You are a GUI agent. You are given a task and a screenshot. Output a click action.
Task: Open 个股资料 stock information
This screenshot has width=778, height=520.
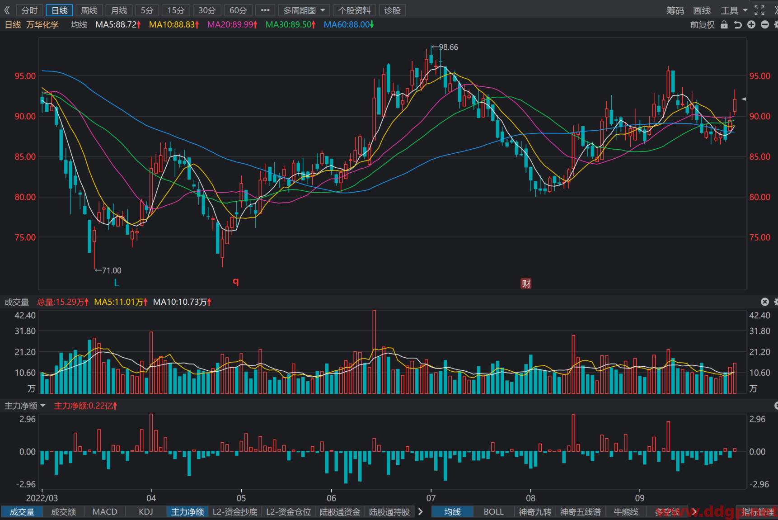pos(355,10)
